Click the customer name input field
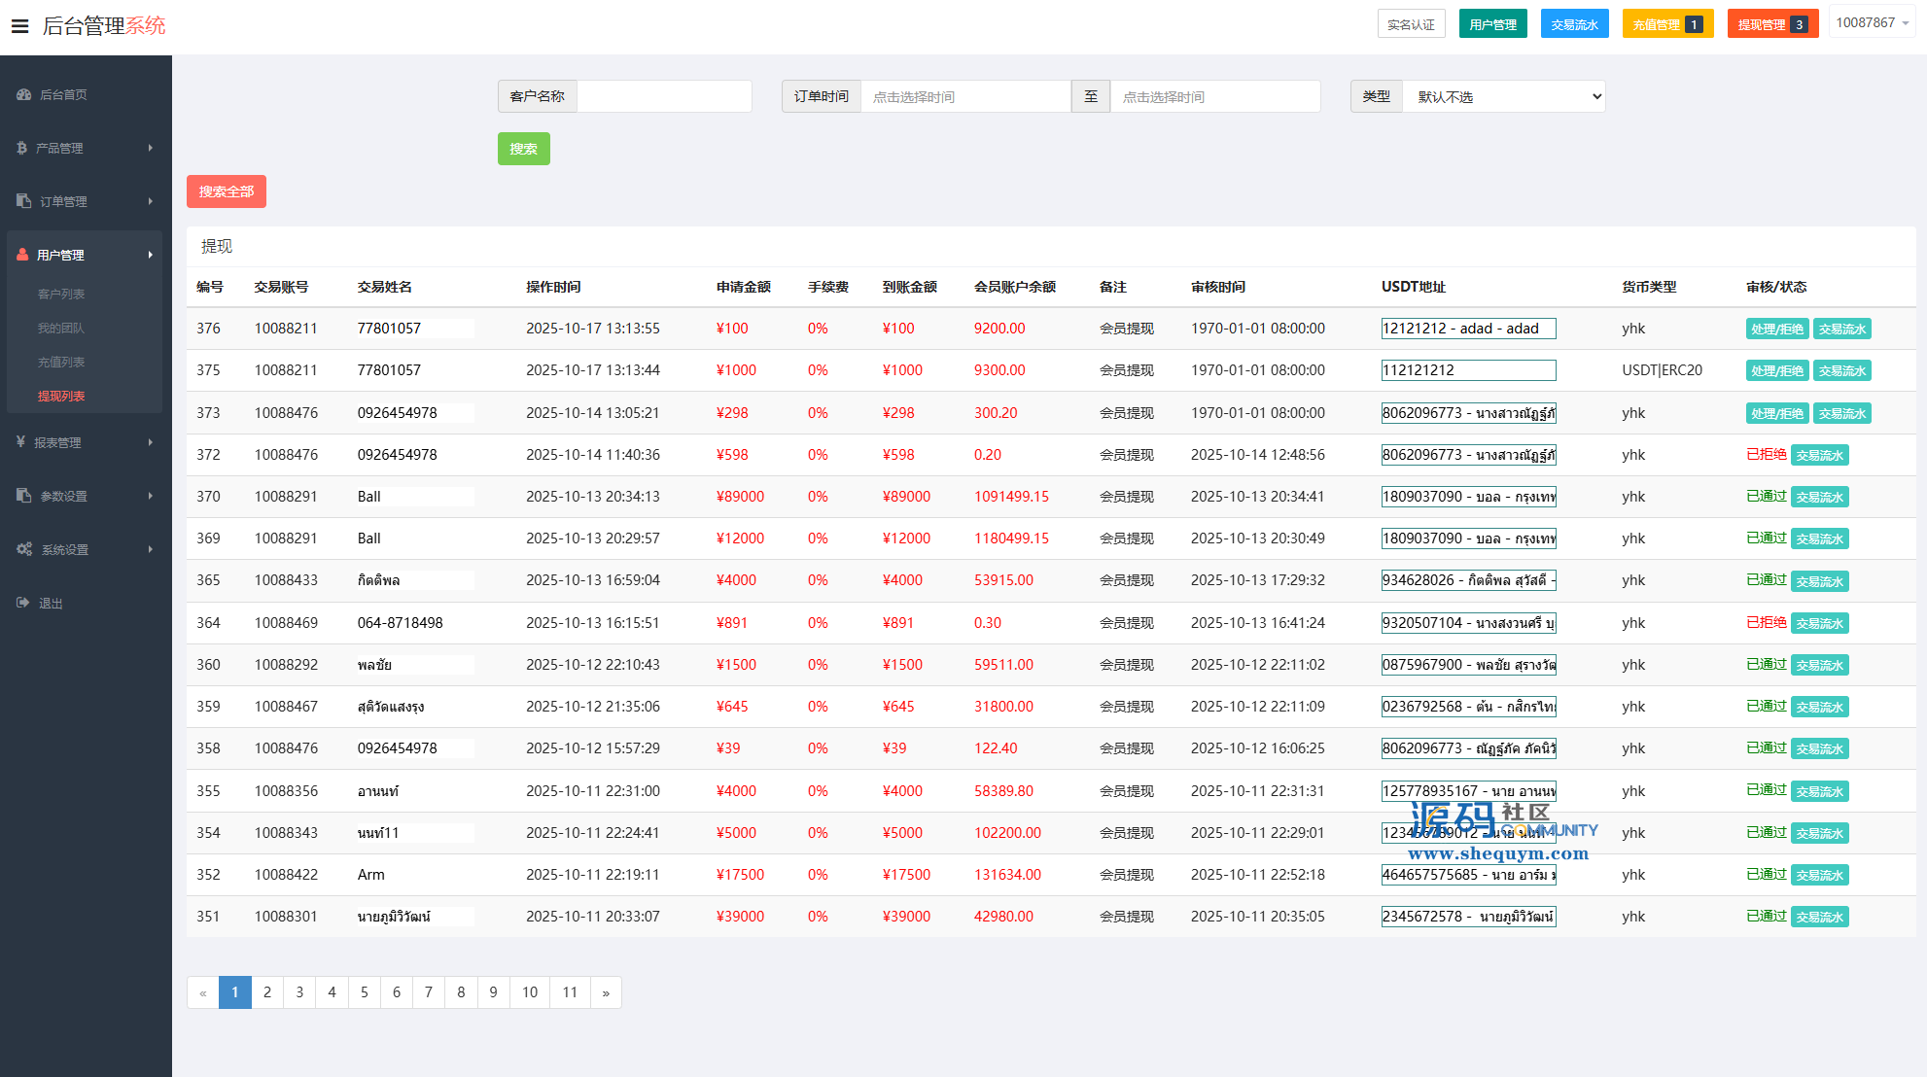The width and height of the screenshot is (1927, 1077). (x=663, y=96)
